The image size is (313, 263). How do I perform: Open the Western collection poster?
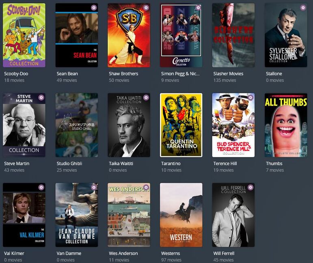point(181,215)
